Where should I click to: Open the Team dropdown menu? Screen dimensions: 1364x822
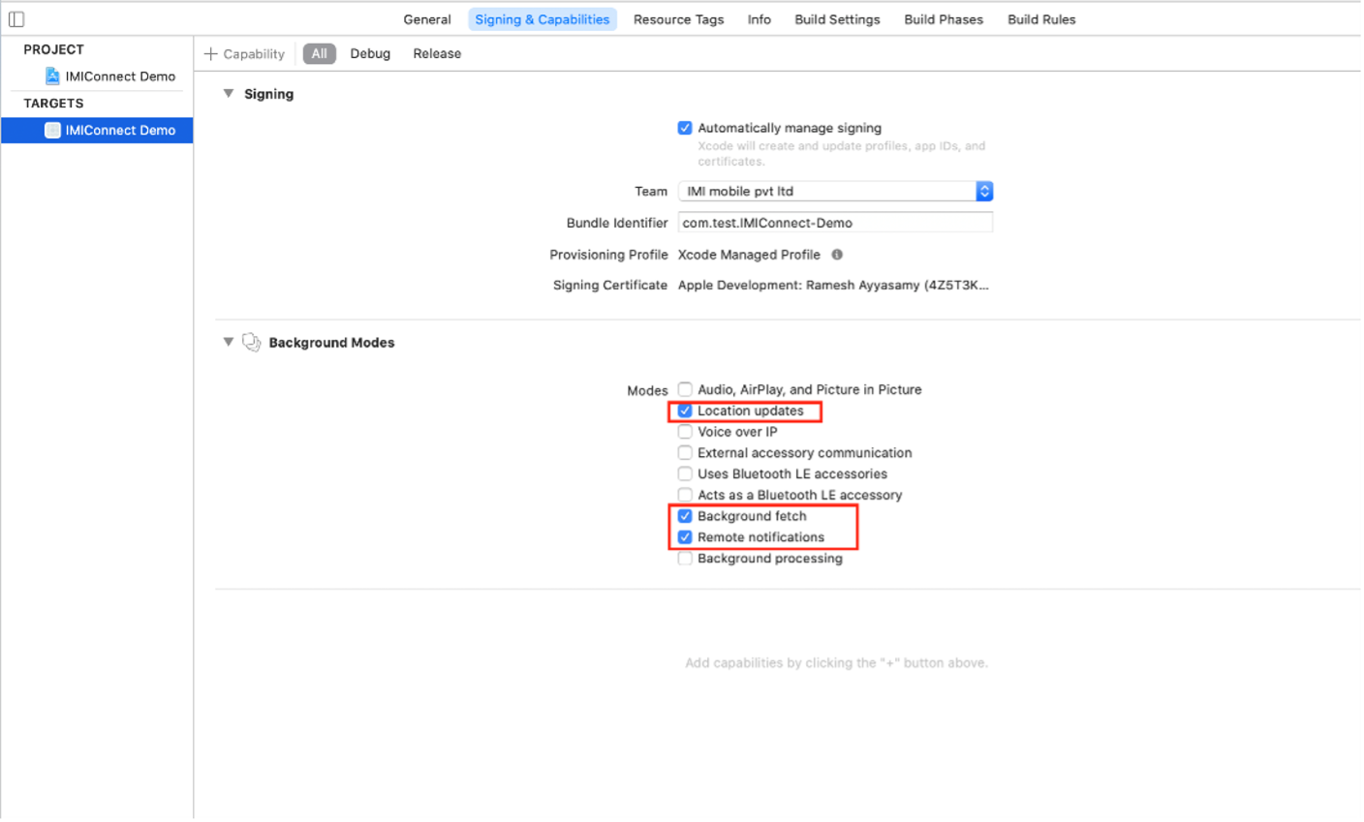point(835,191)
